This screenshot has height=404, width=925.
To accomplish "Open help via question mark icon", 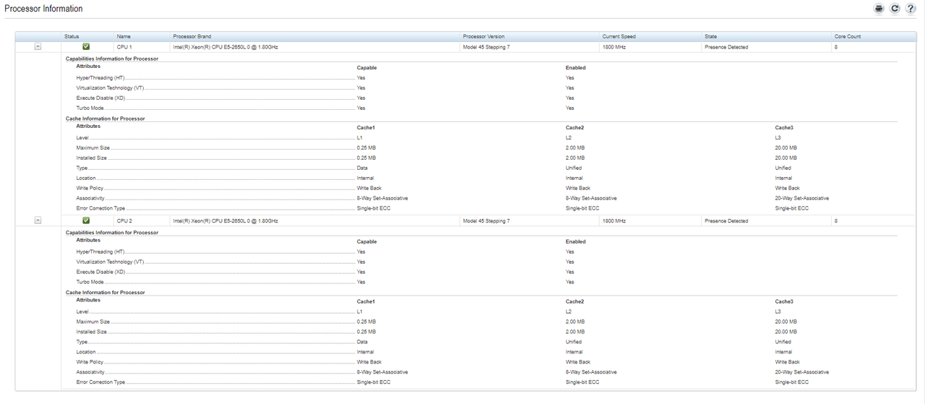I will point(911,9).
